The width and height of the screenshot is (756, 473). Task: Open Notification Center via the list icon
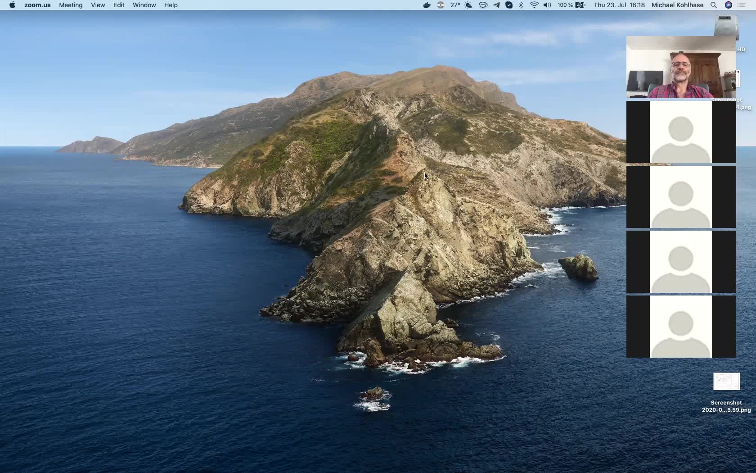coord(742,5)
